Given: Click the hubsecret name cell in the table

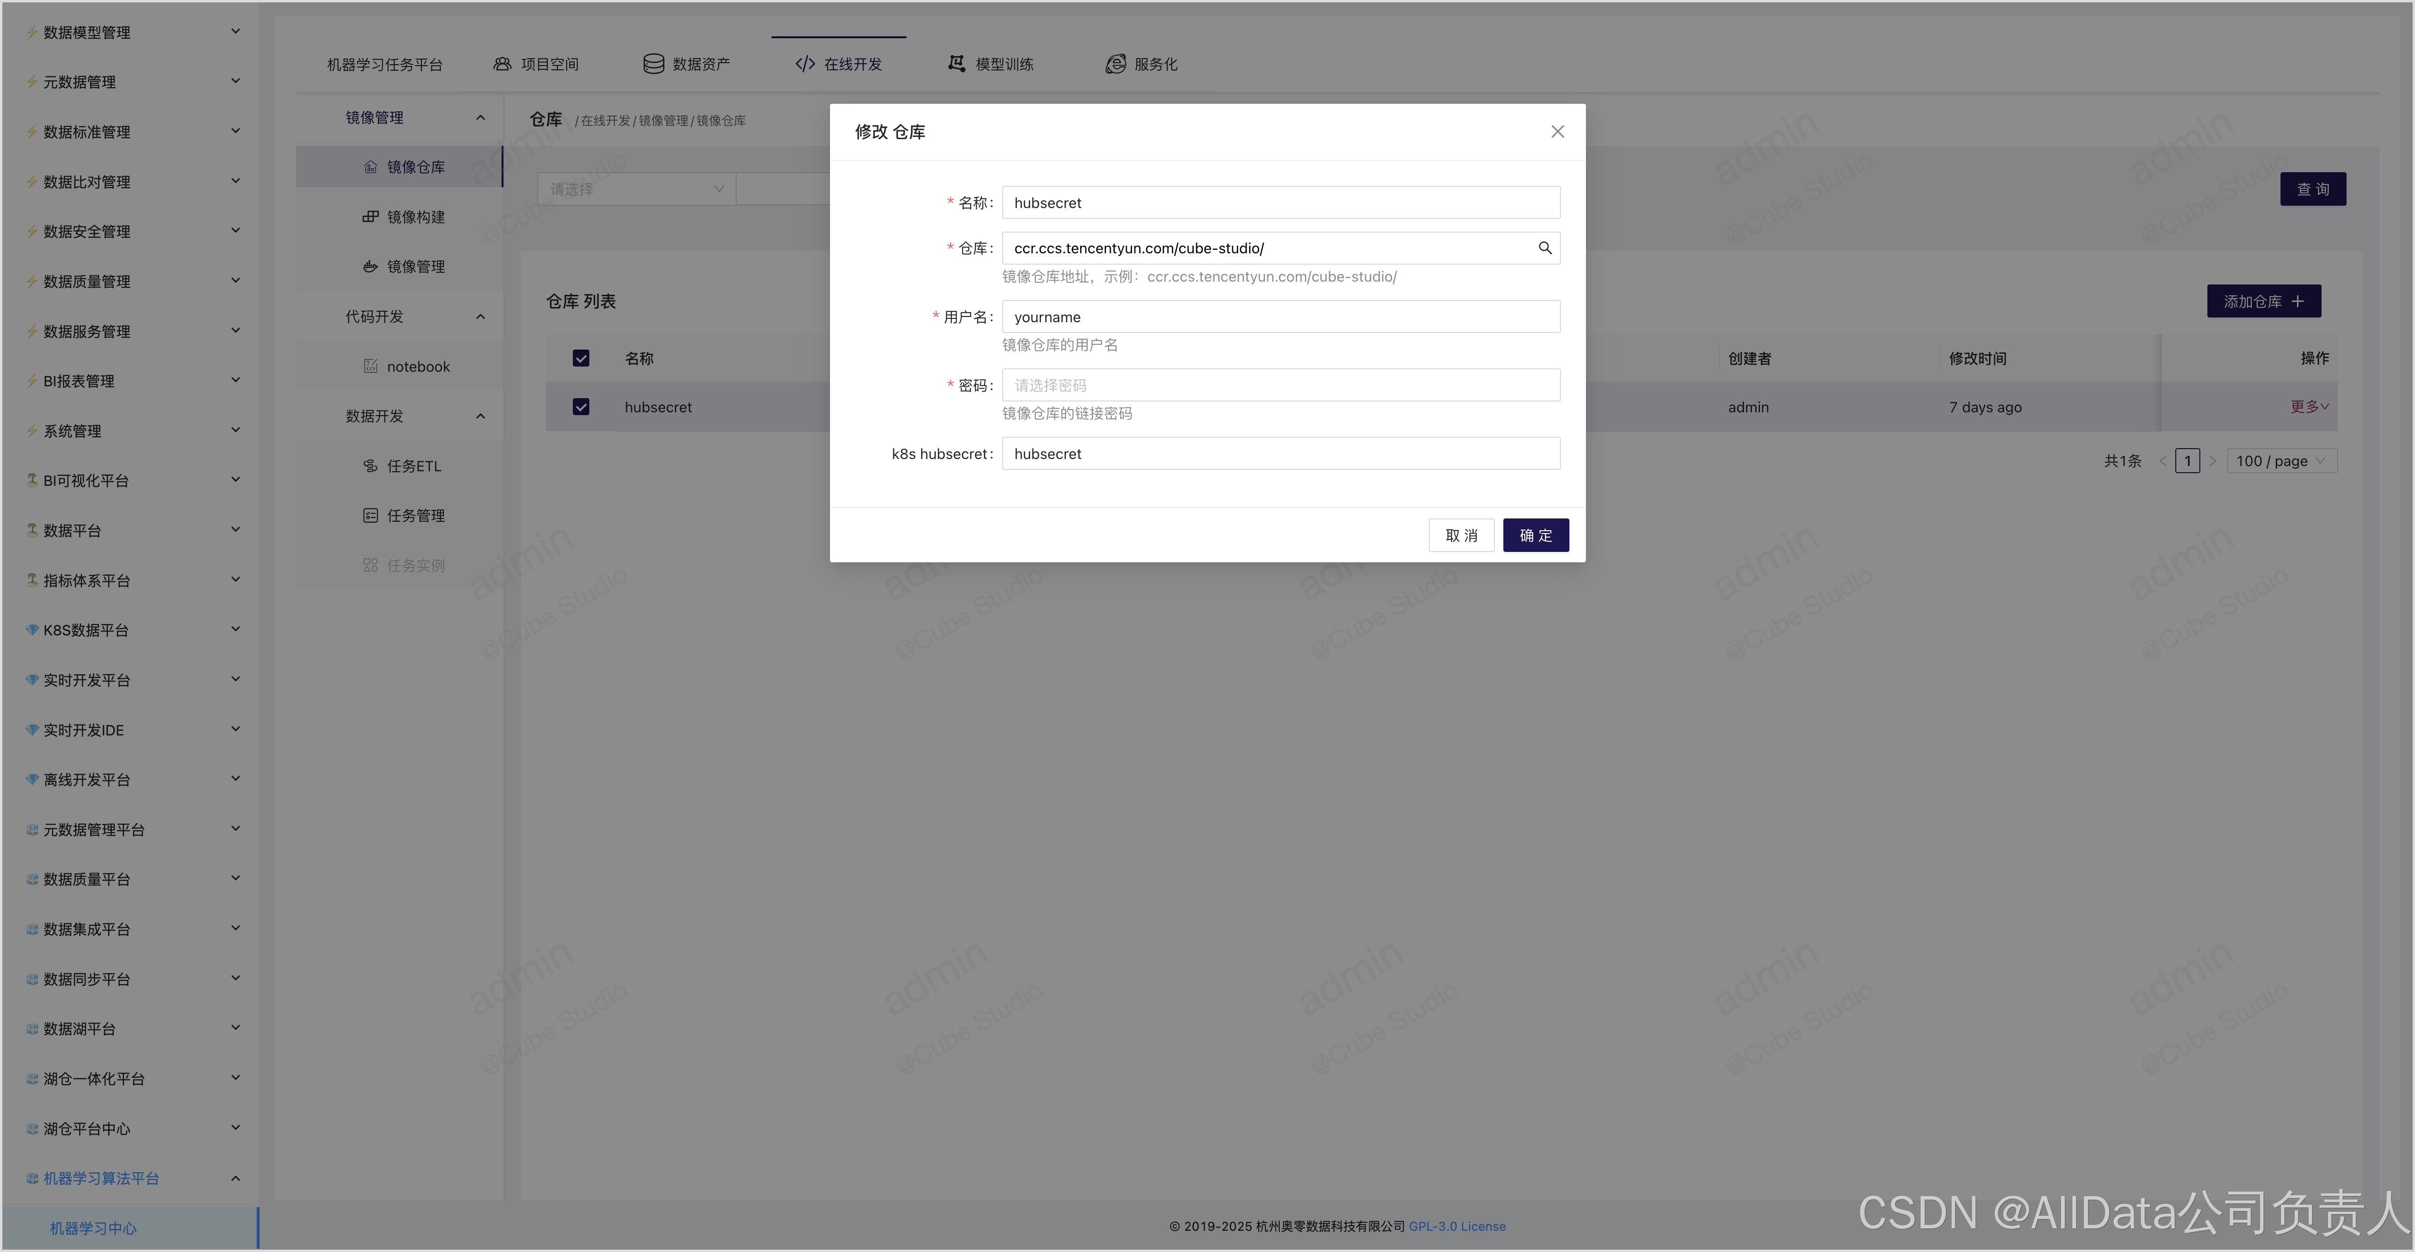Looking at the screenshot, I should [x=658, y=407].
